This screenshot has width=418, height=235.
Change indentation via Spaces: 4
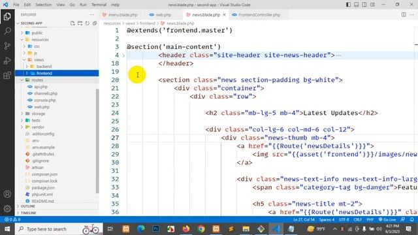327,219
